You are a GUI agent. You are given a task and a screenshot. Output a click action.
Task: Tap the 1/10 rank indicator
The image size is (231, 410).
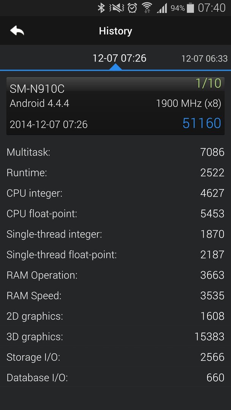coord(208,83)
